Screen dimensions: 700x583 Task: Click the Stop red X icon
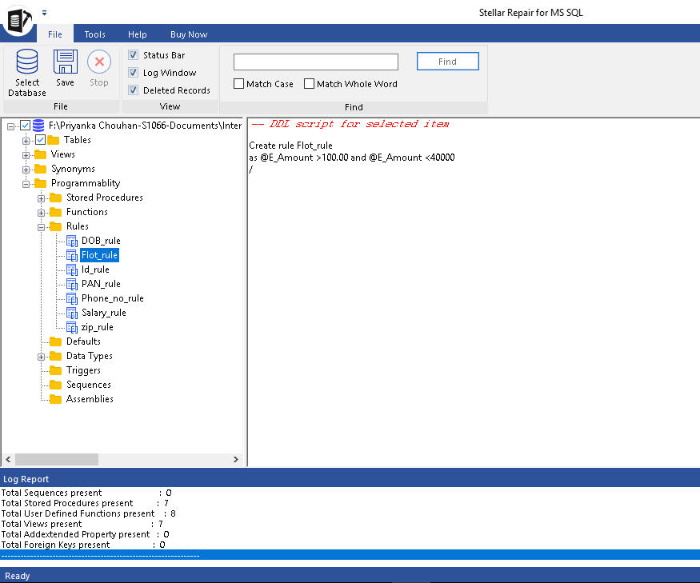pos(99,62)
